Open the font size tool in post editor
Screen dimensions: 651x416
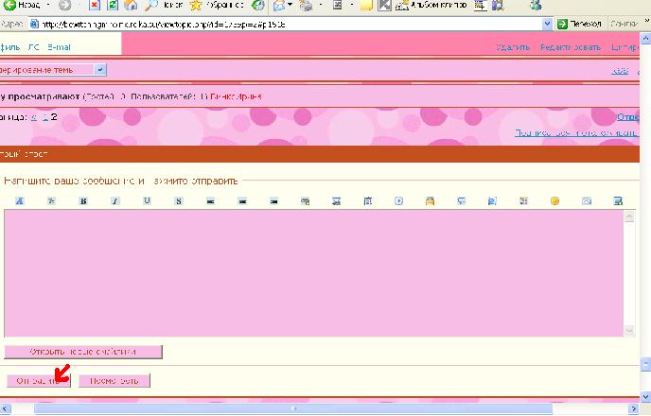[x=51, y=201]
